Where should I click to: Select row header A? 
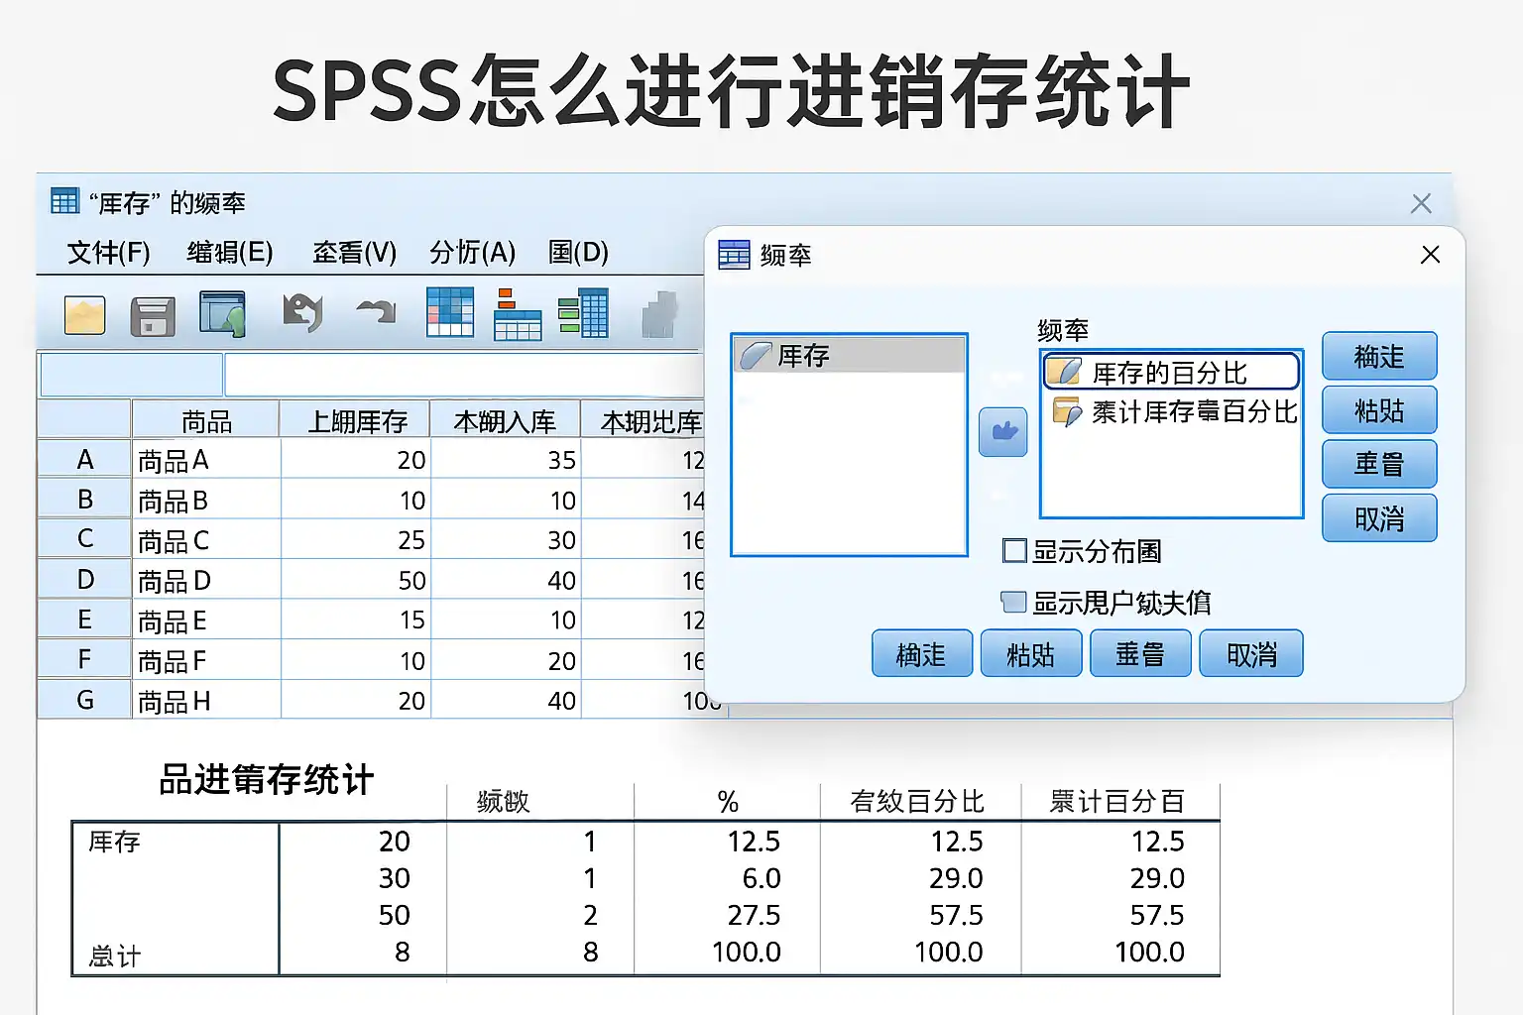[x=84, y=460]
